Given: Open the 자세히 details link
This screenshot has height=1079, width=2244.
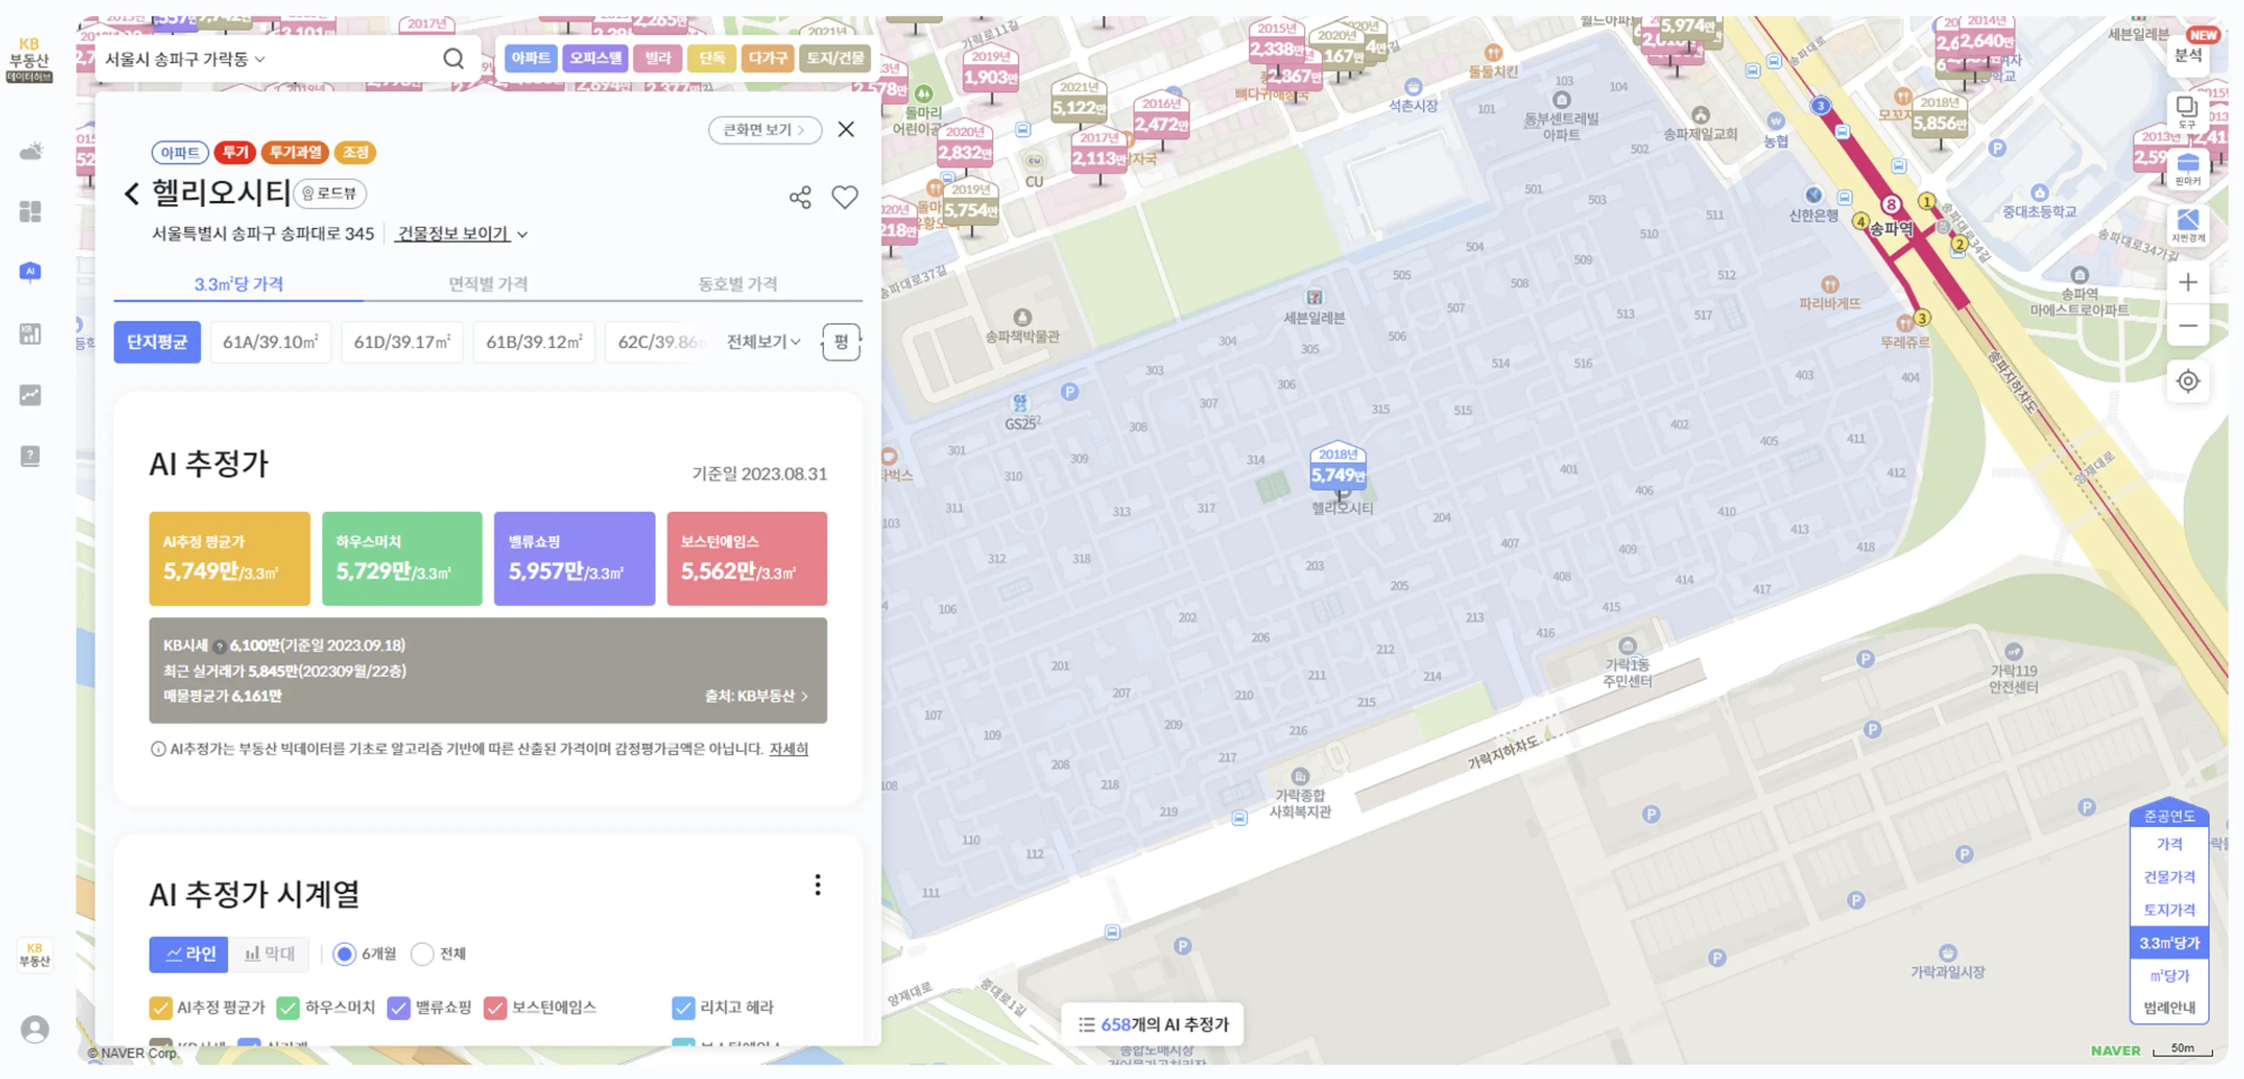Looking at the screenshot, I should (x=788, y=749).
